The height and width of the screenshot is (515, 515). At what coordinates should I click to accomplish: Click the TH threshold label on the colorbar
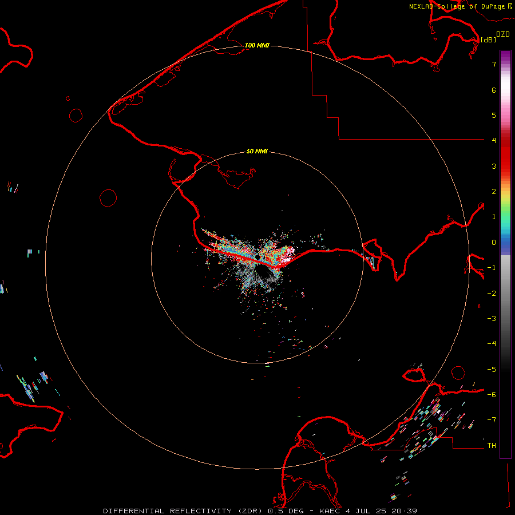(x=492, y=446)
